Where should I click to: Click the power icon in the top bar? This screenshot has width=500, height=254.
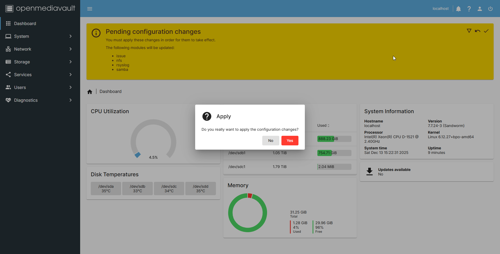click(490, 9)
